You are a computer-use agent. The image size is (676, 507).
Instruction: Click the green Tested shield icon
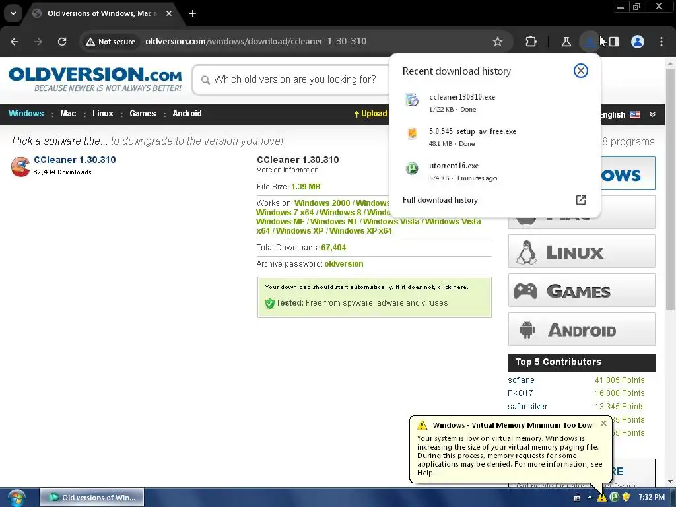pyautogui.click(x=270, y=303)
